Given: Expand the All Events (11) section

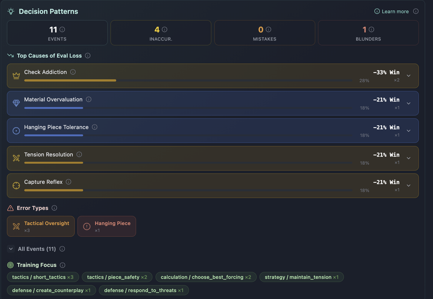Looking at the screenshot, I should tap(11, 249).
